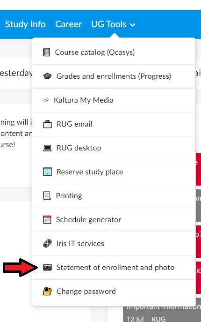
Task: Choose Change password from UG Tools
Action: point(114,292)
